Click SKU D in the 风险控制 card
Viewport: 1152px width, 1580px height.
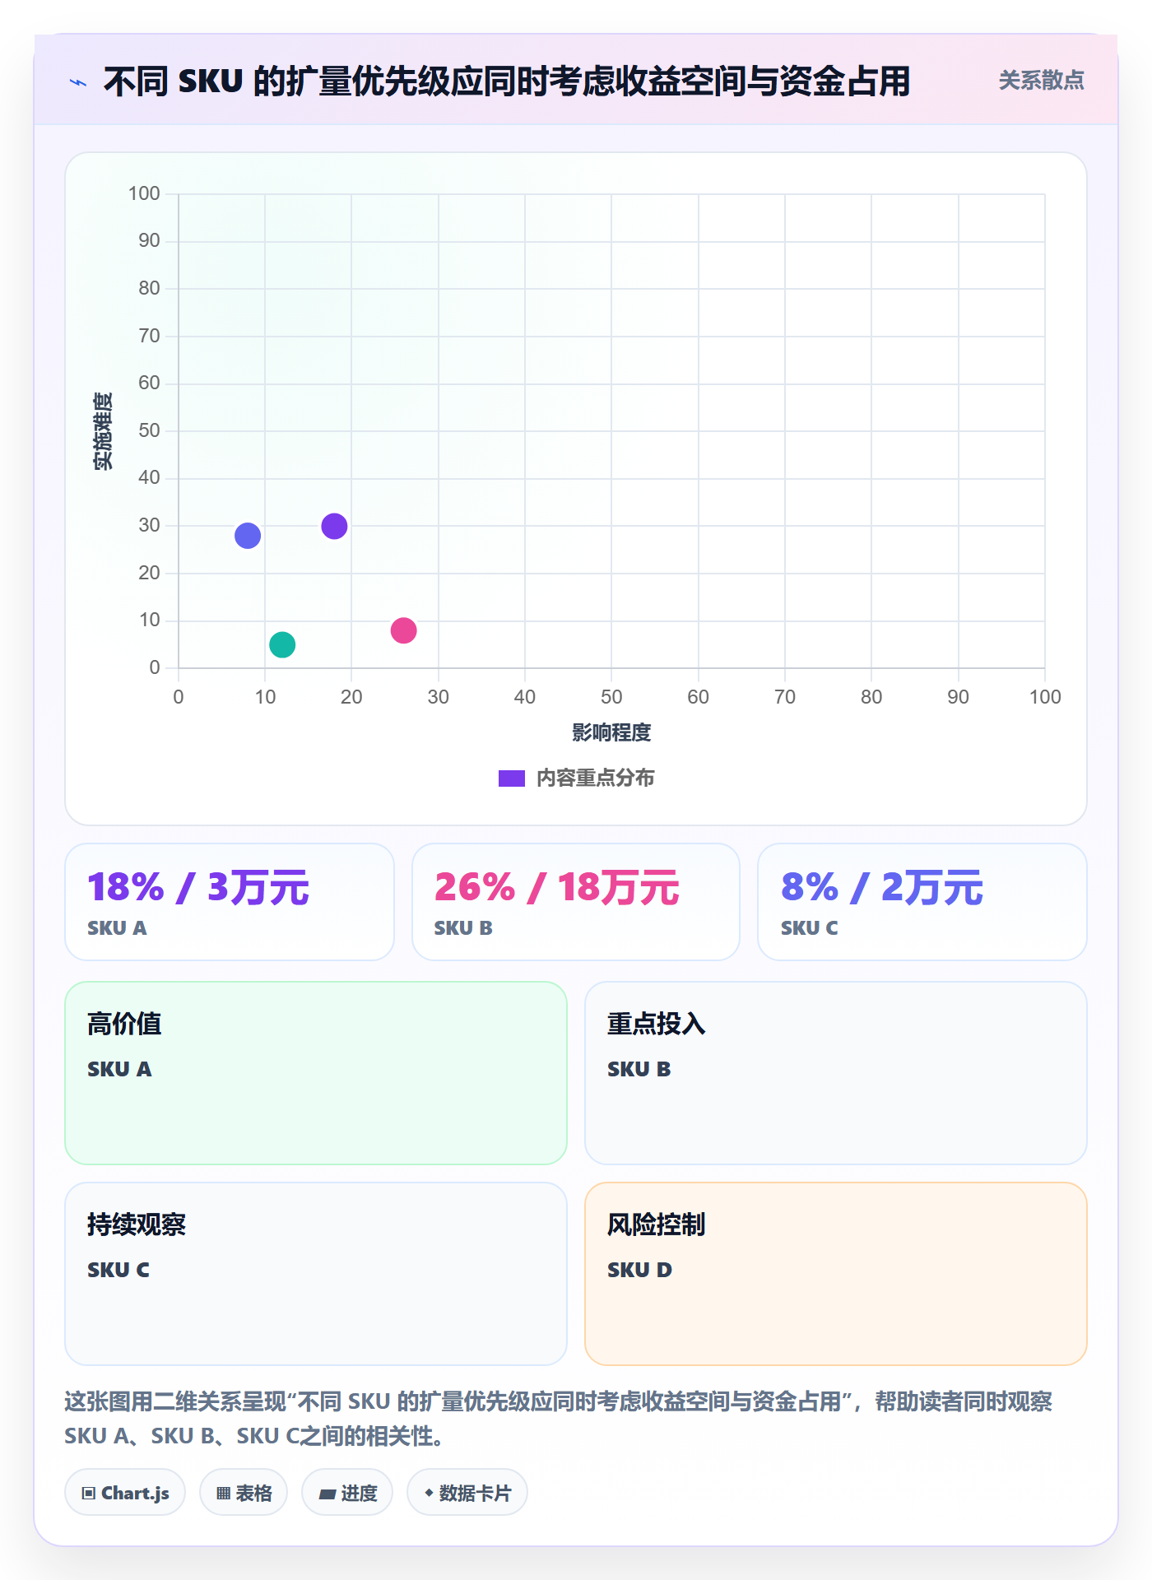point(639,1270)
